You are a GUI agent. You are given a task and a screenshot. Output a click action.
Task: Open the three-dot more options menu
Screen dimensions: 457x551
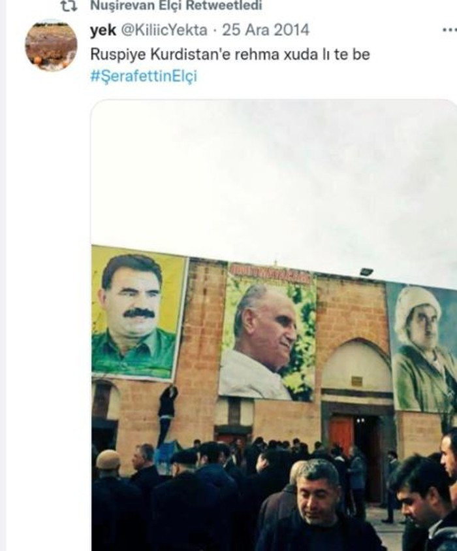[450, 30]
